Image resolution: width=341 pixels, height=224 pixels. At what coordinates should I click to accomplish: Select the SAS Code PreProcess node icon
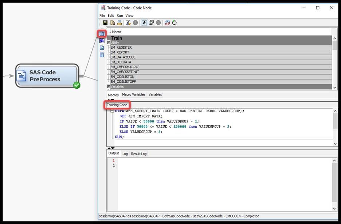[x=21, y=76]
